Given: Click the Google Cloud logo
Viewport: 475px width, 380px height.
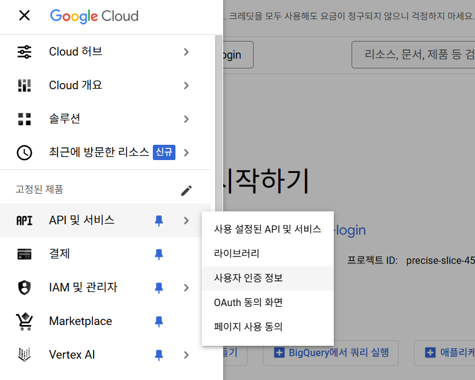Looking at the screenshot, I should [94, 16].
